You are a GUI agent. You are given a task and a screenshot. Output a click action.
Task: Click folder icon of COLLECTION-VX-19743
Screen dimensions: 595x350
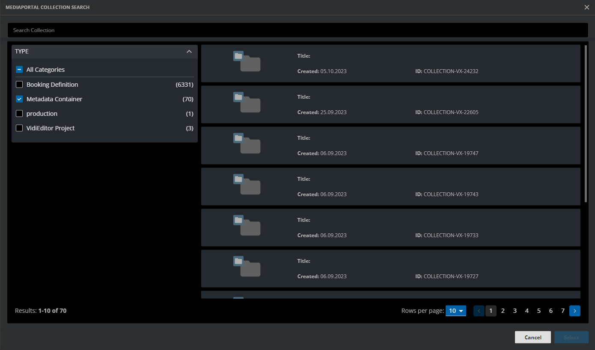[x=247, y=185]
